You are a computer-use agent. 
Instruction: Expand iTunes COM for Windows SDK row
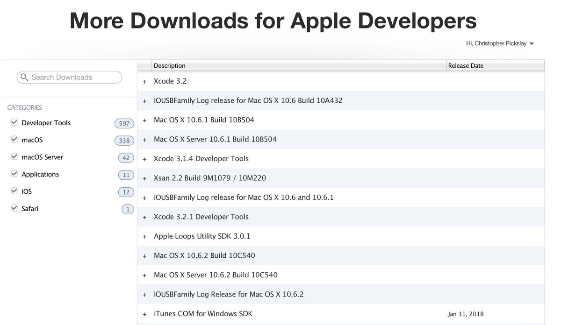coord(144,314)
